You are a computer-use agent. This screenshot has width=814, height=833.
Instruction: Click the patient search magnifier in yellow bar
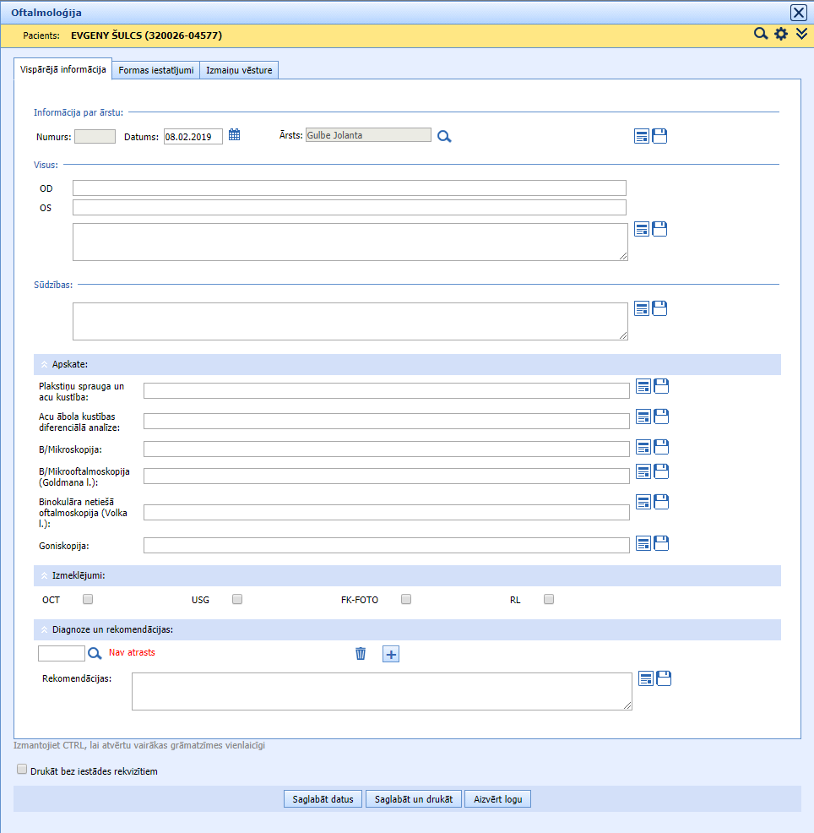(x=761, y=34)
